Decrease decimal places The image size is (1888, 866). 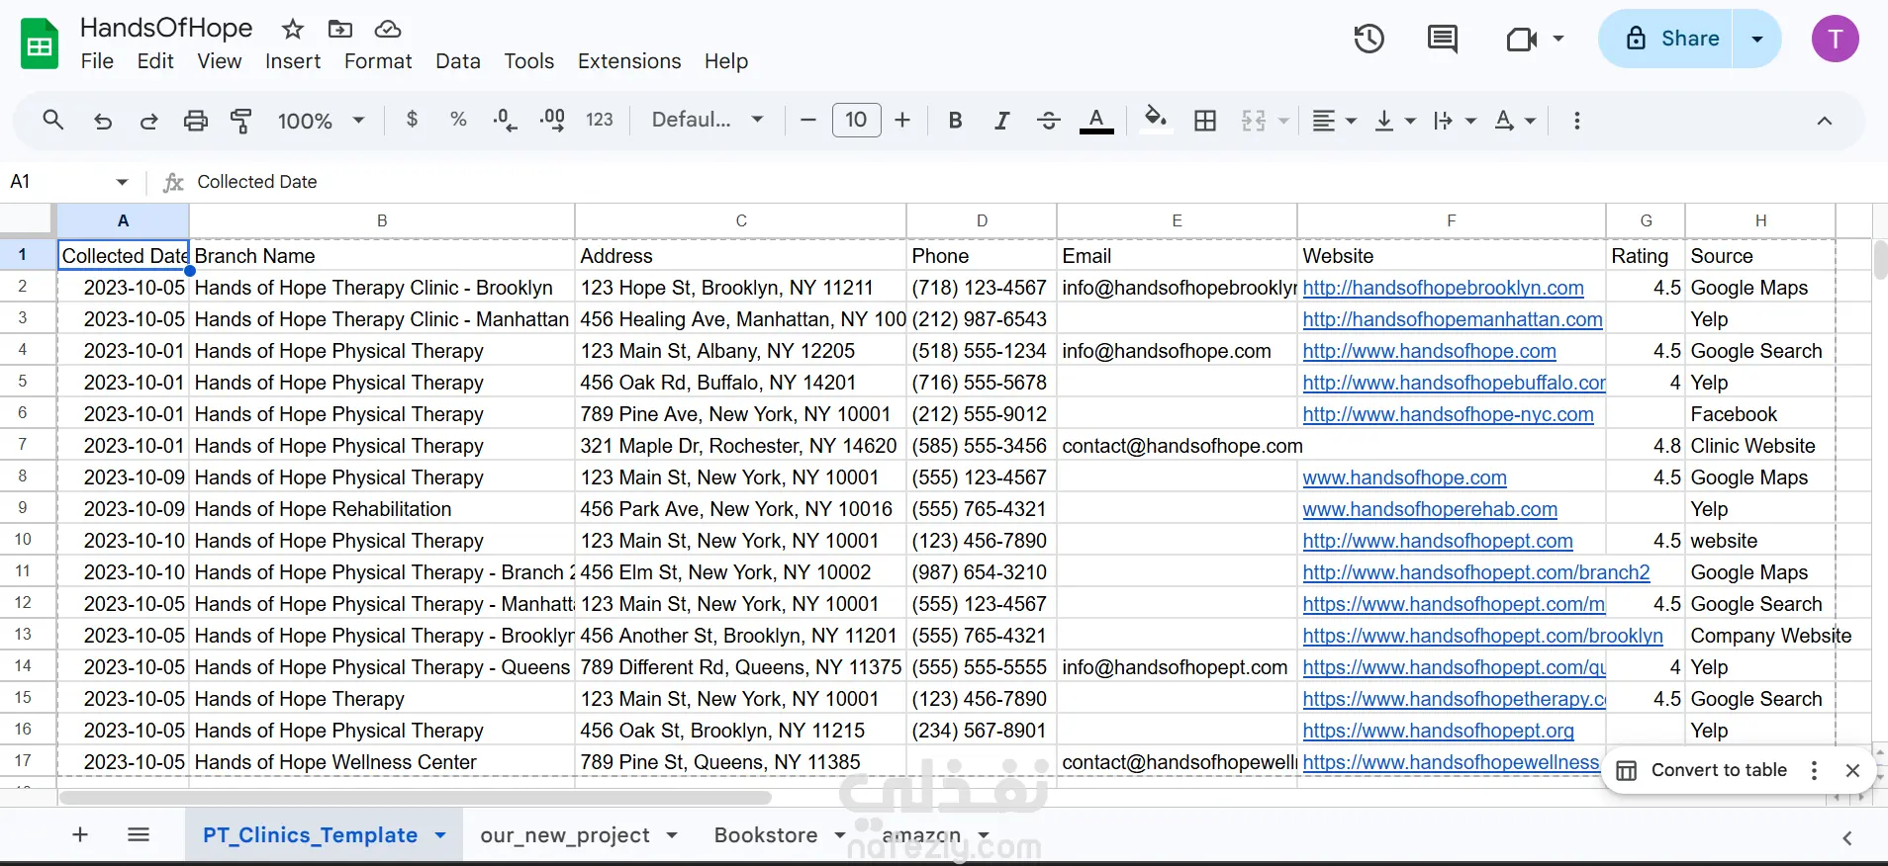505,120
